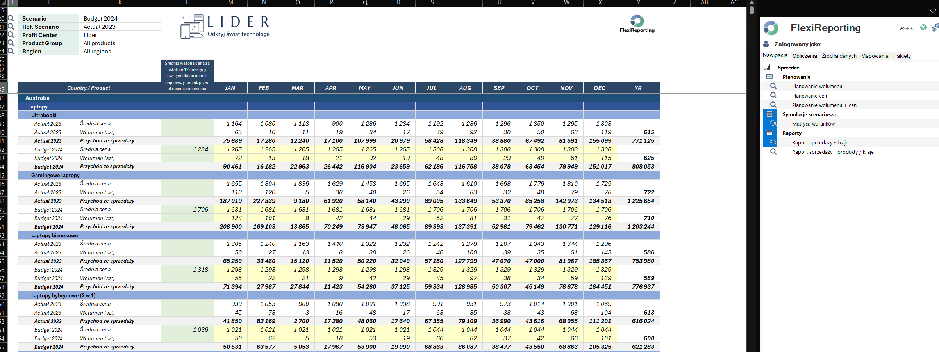Open the Region selector magnifier icon
This screenshot has height=352, width=939.
point(11,51)
